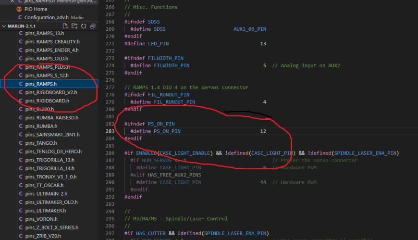The width and height of the screenshot is (418, 240).
Task: Click the New Folder icon in explorer header
Action: click(x=74, y=26)
